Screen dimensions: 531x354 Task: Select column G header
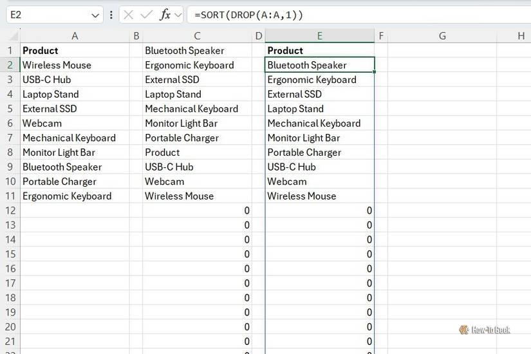pos(442,36)
